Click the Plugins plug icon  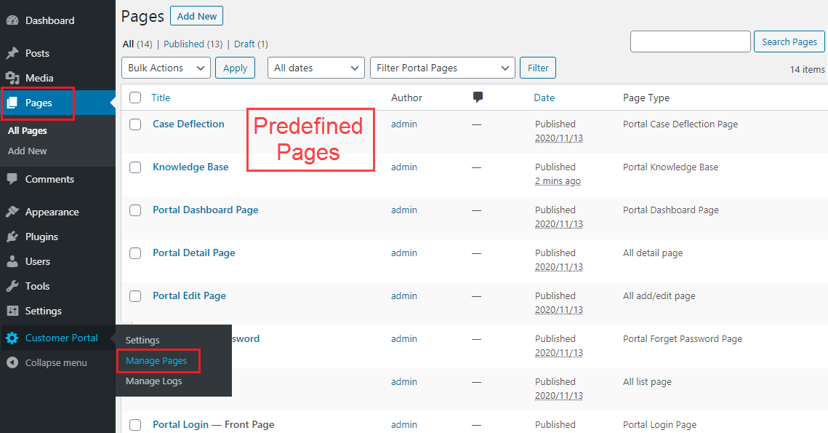click(x=12, y=237)
